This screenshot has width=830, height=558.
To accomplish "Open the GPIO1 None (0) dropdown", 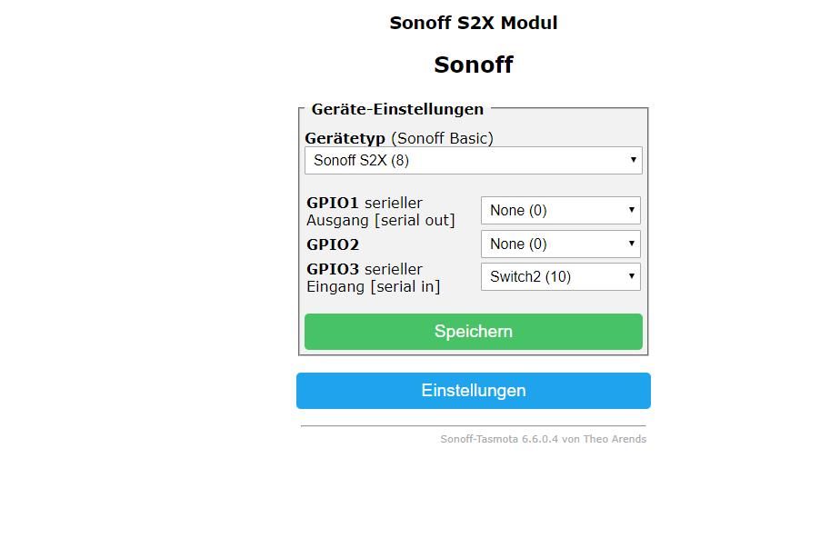I will pos(561,210).
